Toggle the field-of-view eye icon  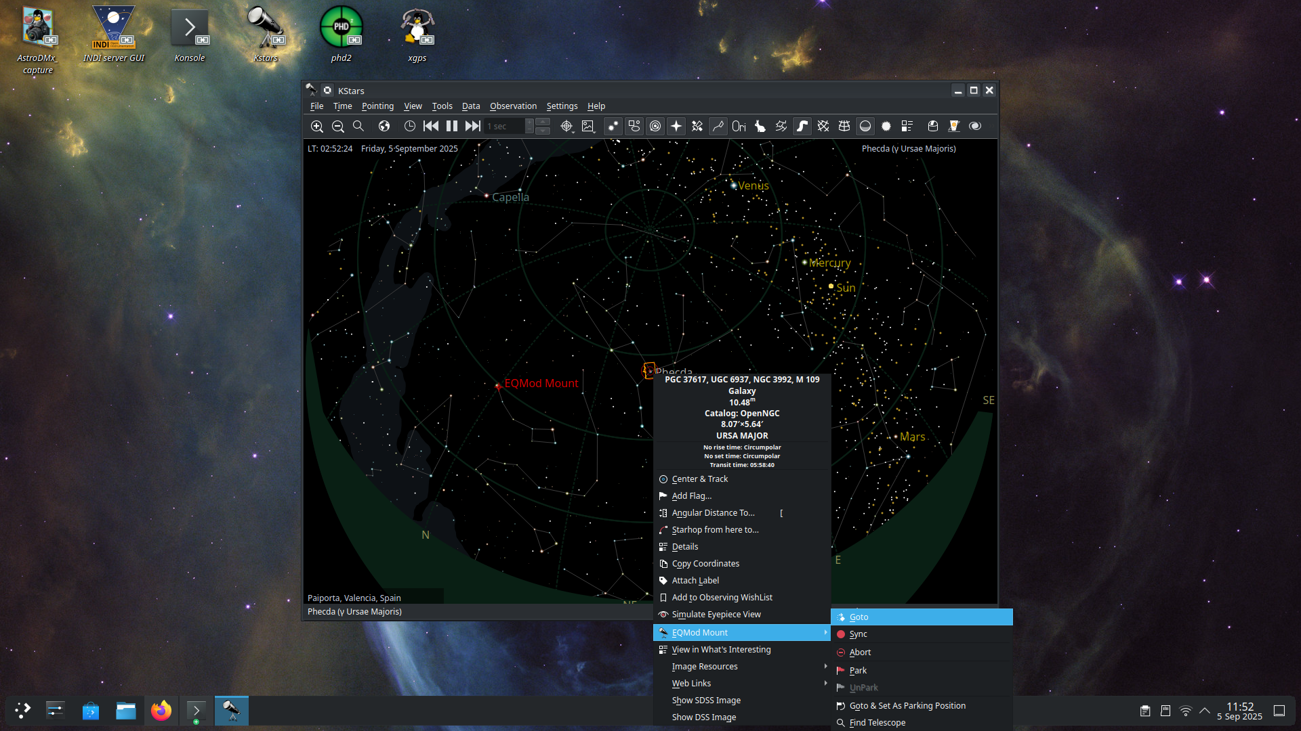[x=975, y=127]
